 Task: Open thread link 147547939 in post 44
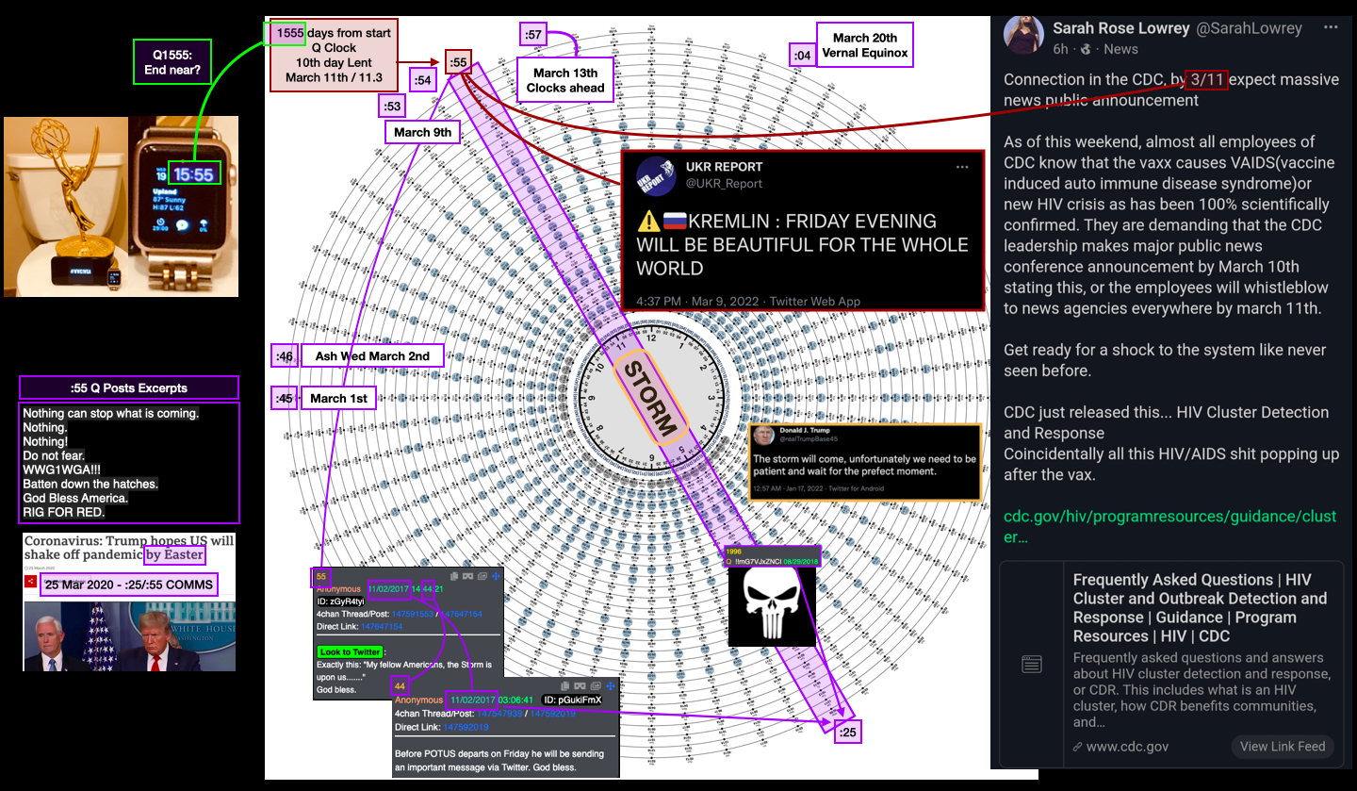499,714
